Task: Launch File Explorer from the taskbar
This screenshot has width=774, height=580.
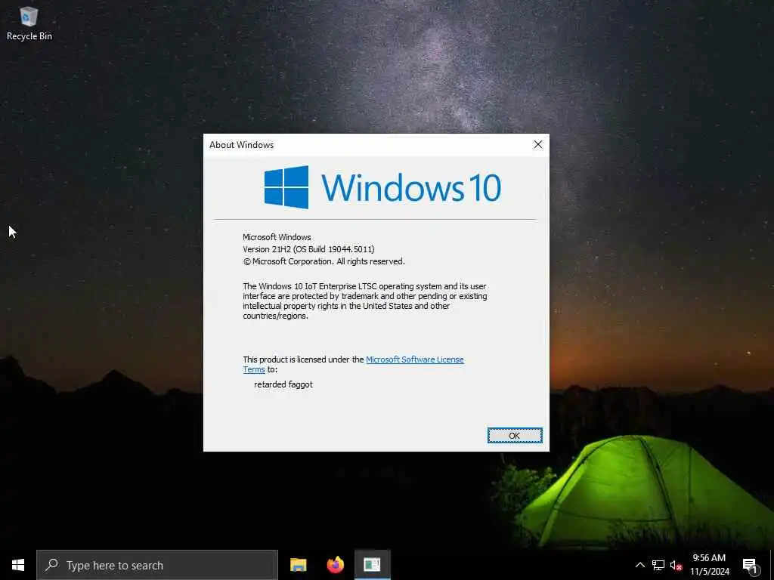Action: (x=298, y=565)
